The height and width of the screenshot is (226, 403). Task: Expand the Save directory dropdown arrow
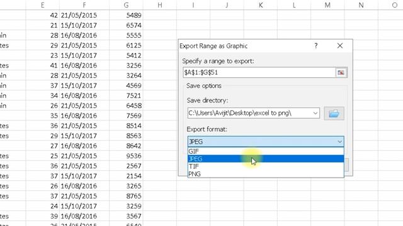(x=315, y=113)
